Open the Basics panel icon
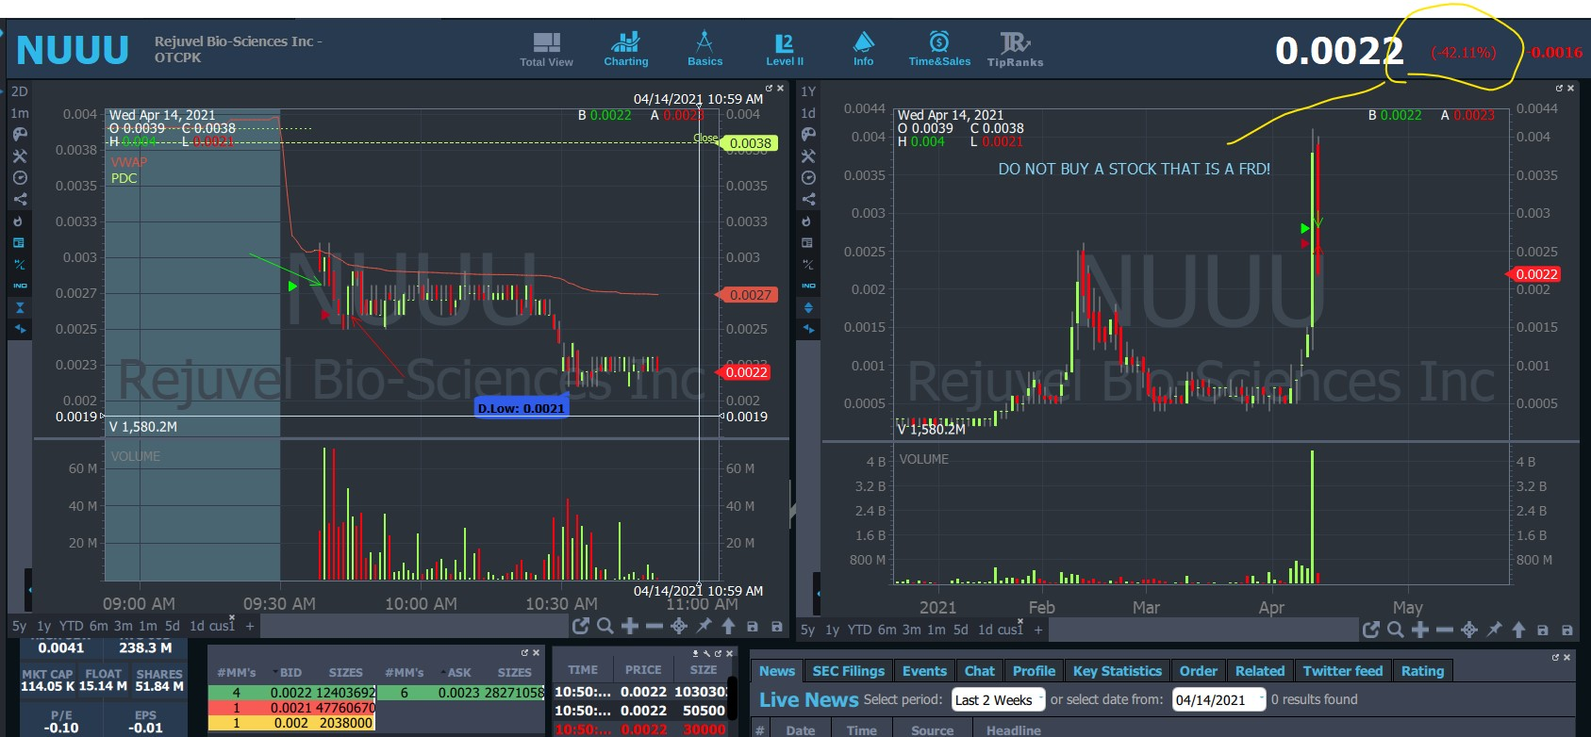Viewport: 1591px width, 737px height. pos(704,49)
